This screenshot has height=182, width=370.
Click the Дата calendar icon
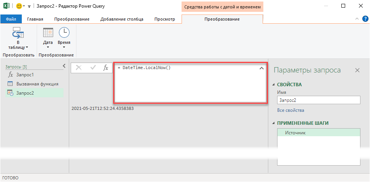tap(48, 33)
